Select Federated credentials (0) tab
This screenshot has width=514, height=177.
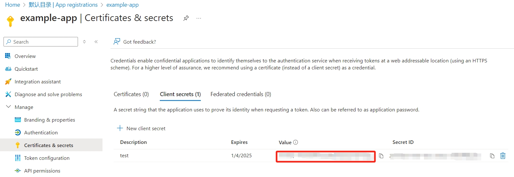[241, 94]
